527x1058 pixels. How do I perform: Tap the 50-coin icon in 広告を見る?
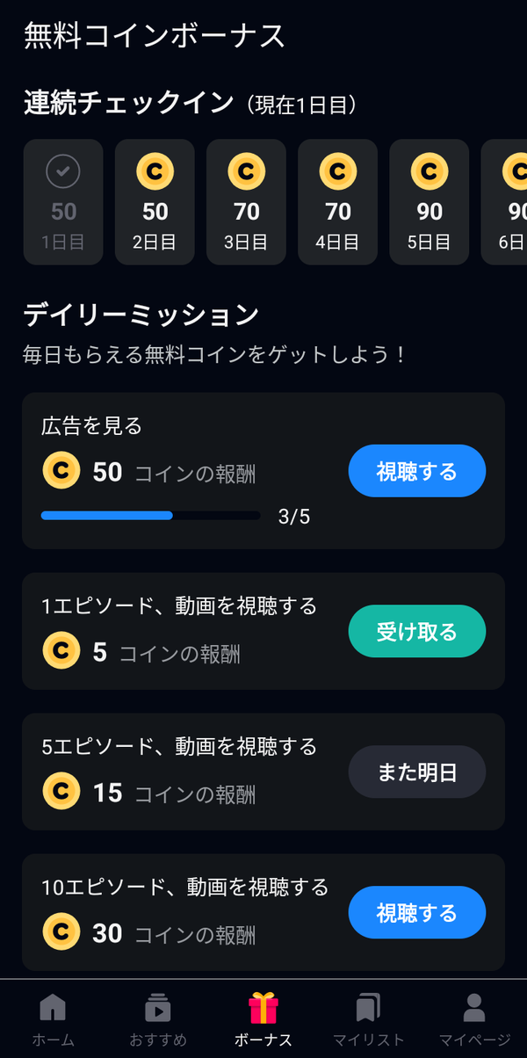click(x=61, y=472)
